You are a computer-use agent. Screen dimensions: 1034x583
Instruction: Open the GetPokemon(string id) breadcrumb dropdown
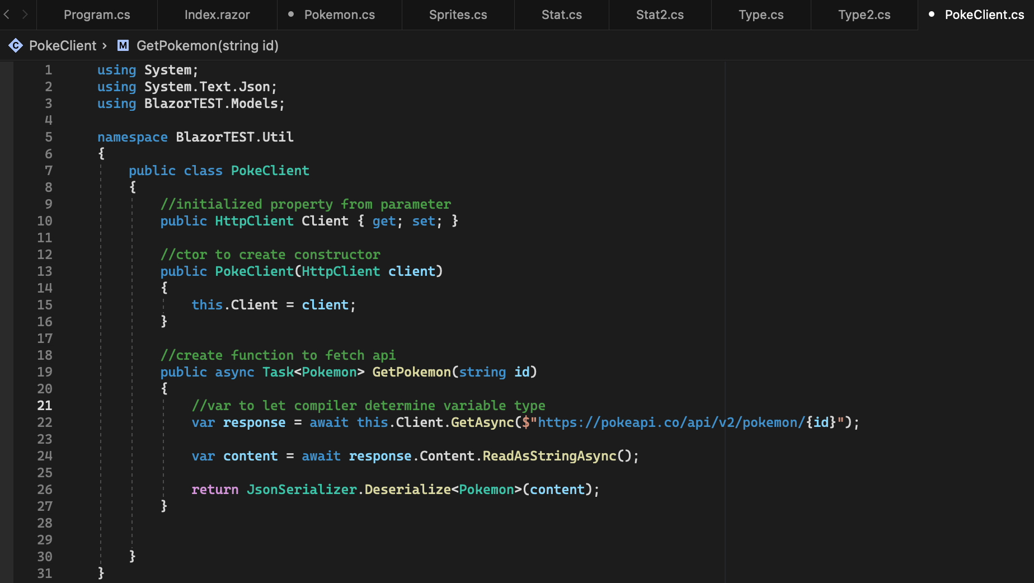[208, 46]
